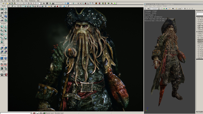Click the property search Type here field
This screenshot has width=203, height=114.
click(200, 14)
